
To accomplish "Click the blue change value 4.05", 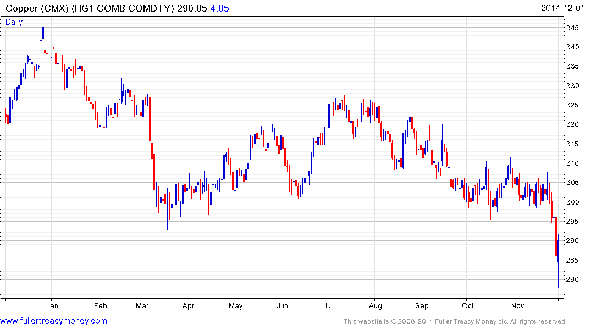I will pos(219,8).
